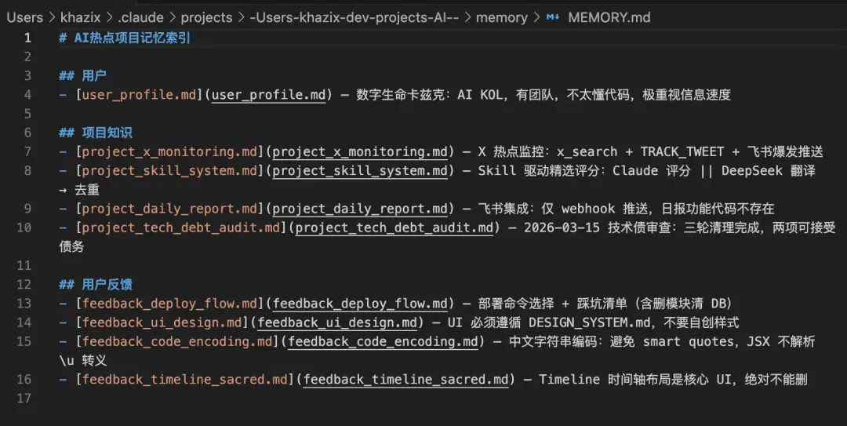Expand the chevron after the Users breadcrumb

tap(52, 17)
